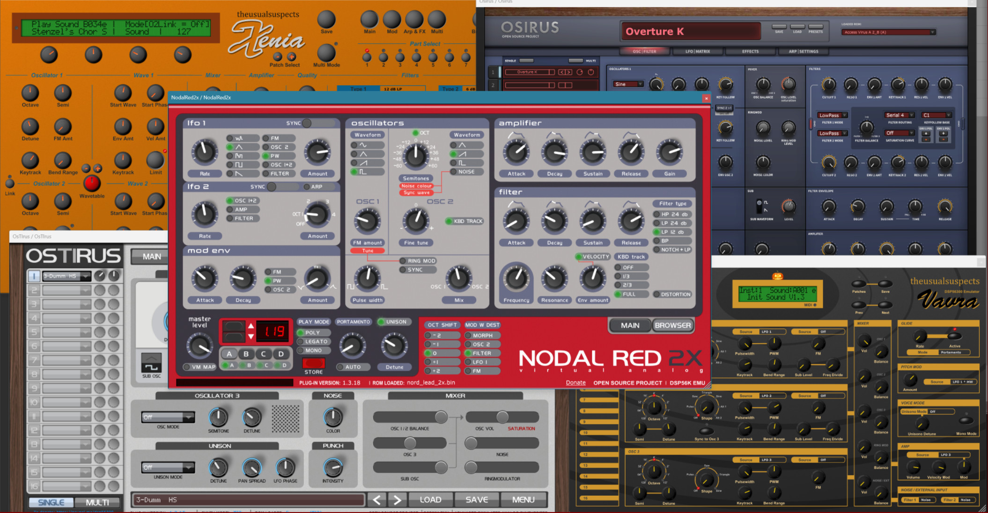Switch to the MAIN tab in NodalRed2x
The image size is (988, 513).
(630, 325)
